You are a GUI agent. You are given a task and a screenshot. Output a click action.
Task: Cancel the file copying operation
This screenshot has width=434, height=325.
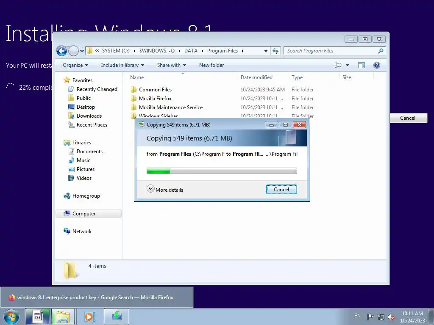[281, 190]
